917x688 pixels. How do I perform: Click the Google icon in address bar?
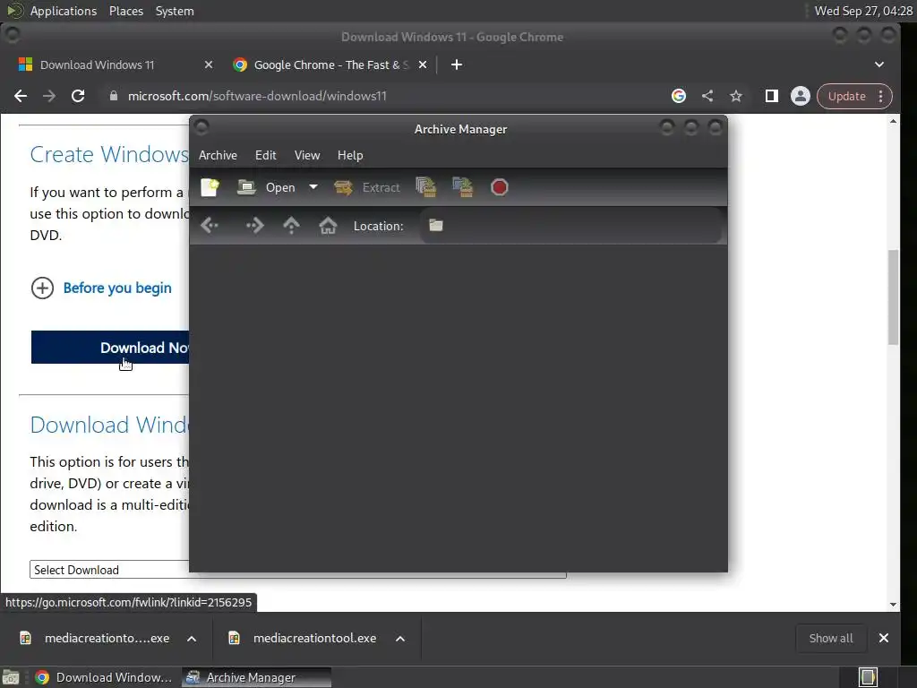679,96
